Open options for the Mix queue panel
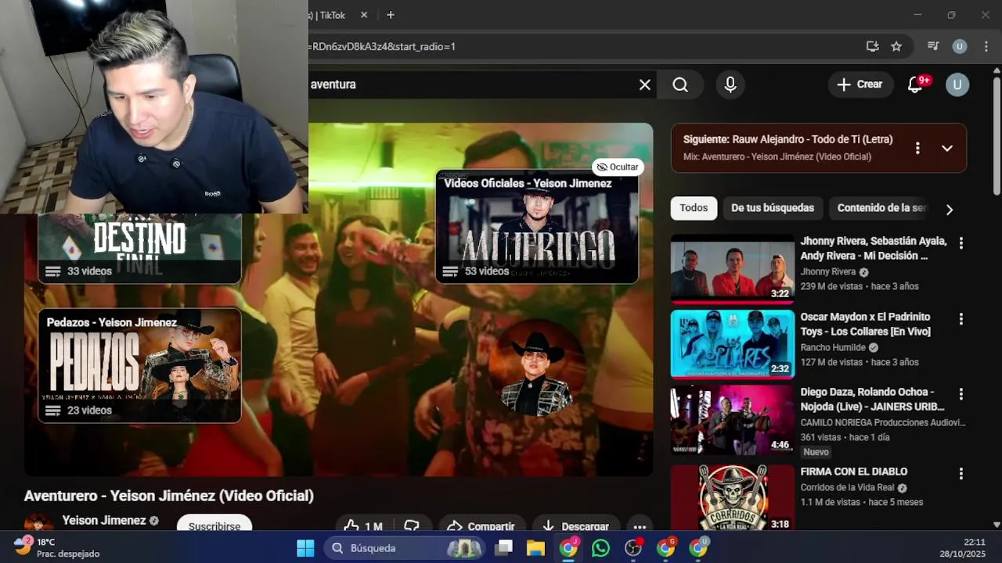 click(x=917, y=148)
